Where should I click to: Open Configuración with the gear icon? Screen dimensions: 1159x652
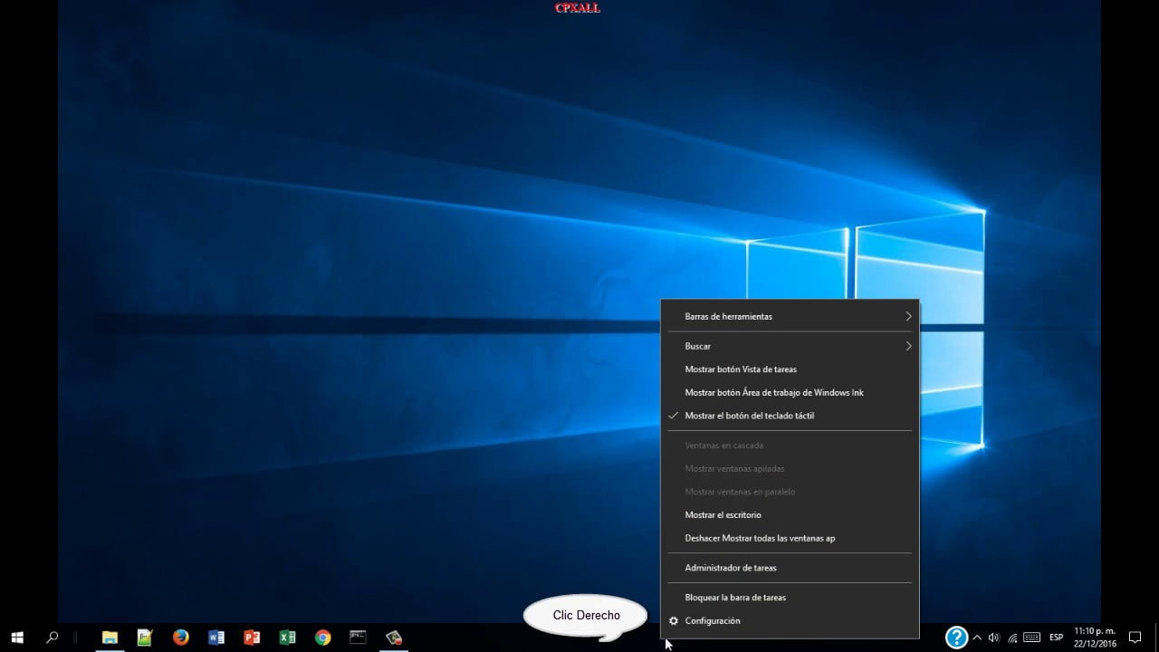click(790, 620)
